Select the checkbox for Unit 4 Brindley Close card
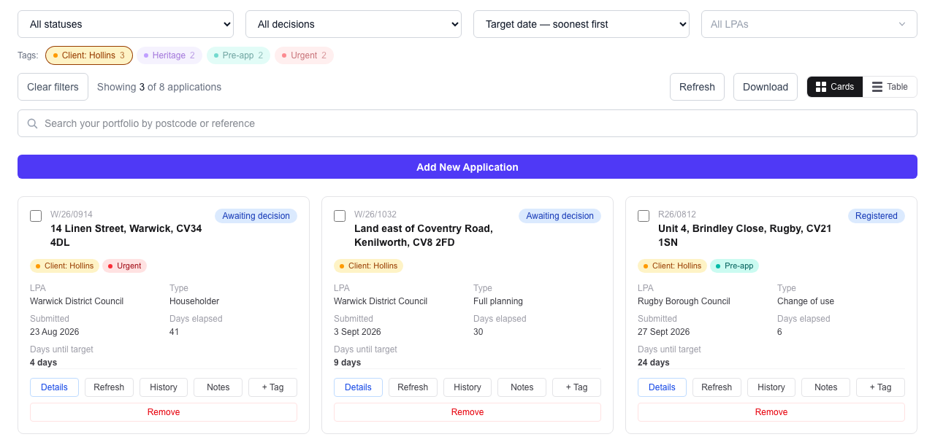The height and width of the screenshot is (445, 935). click(644, 216)
